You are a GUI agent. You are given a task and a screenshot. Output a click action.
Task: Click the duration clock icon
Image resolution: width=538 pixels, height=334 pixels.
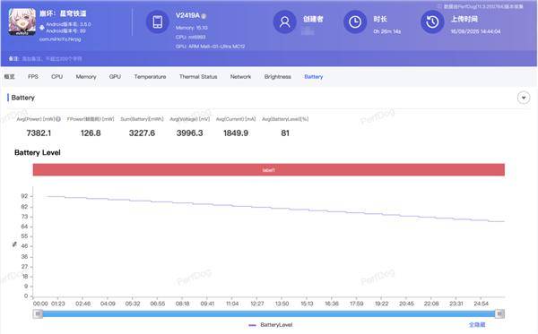[x=355, y=21]
